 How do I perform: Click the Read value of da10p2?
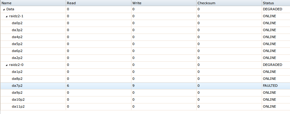pyautogui.click(x=68, y=100)
